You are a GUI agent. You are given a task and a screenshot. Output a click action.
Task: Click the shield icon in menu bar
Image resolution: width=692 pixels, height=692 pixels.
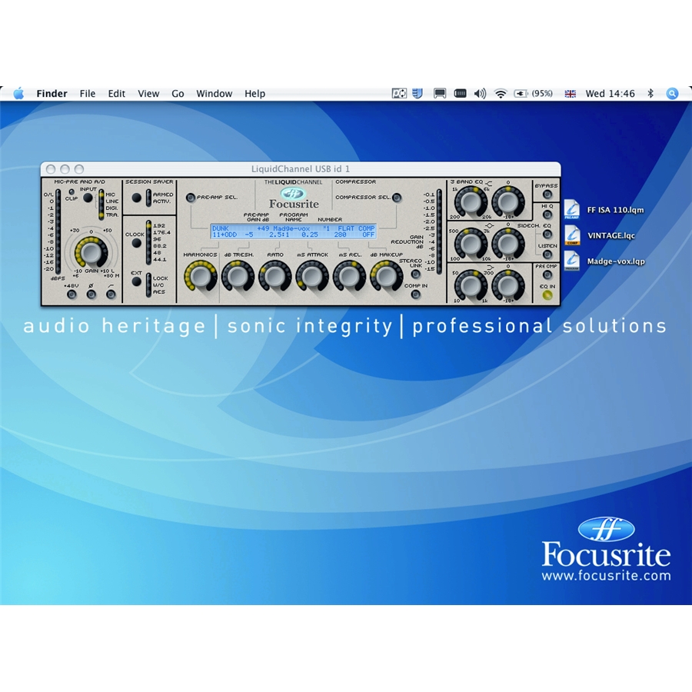418,94
